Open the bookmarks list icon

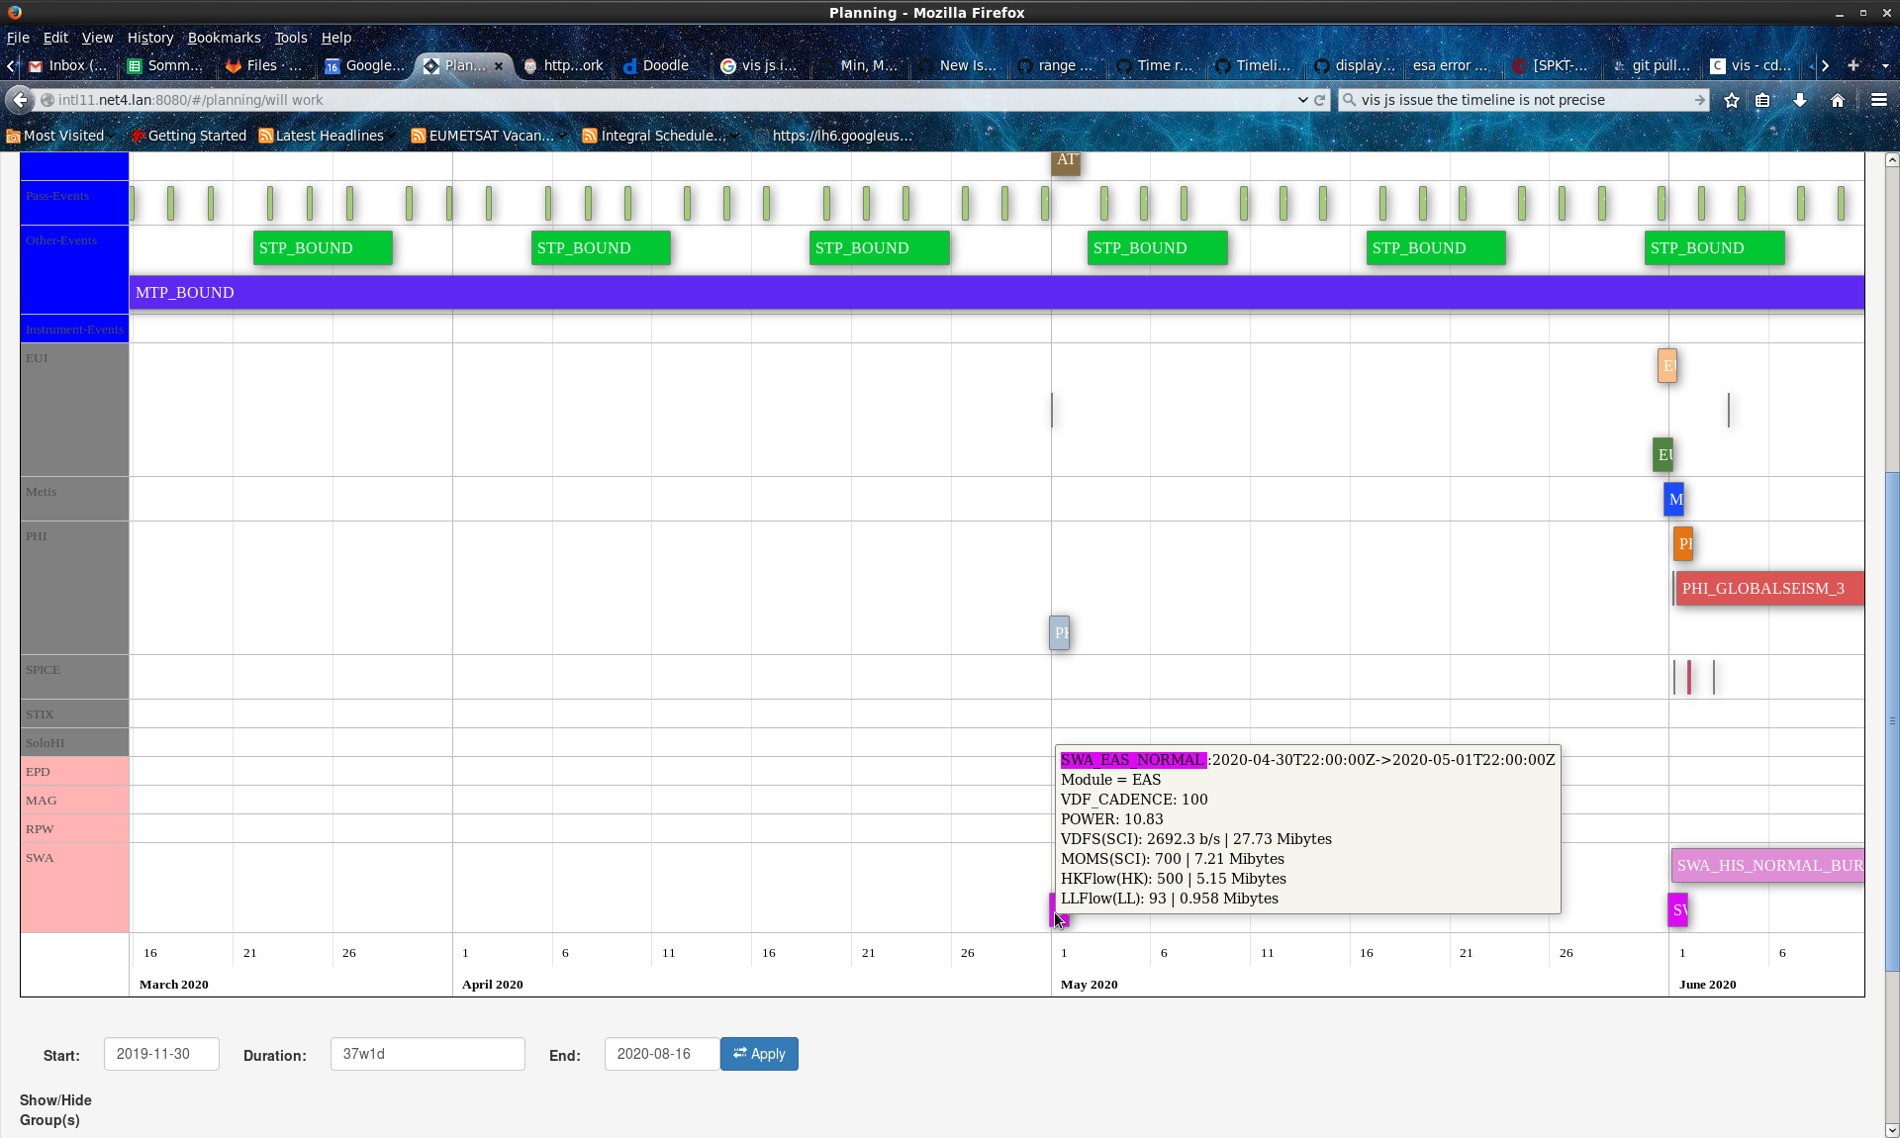[1762, 100]
